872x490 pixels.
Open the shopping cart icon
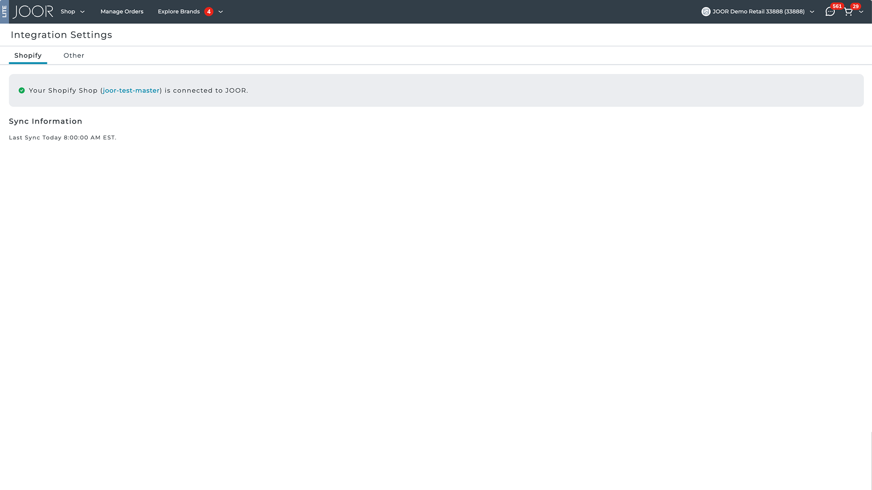pos(848,12)
